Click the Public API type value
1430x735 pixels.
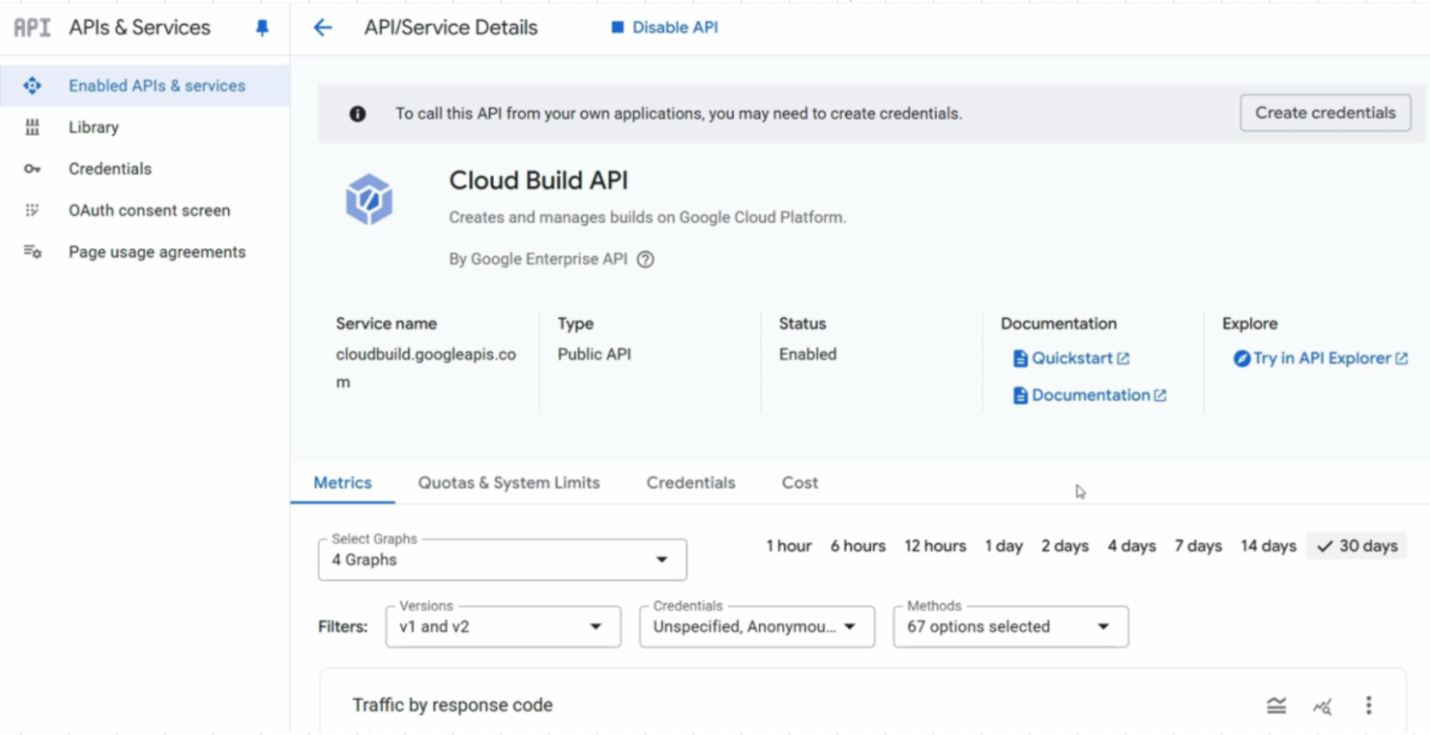(x=594, y=354)
